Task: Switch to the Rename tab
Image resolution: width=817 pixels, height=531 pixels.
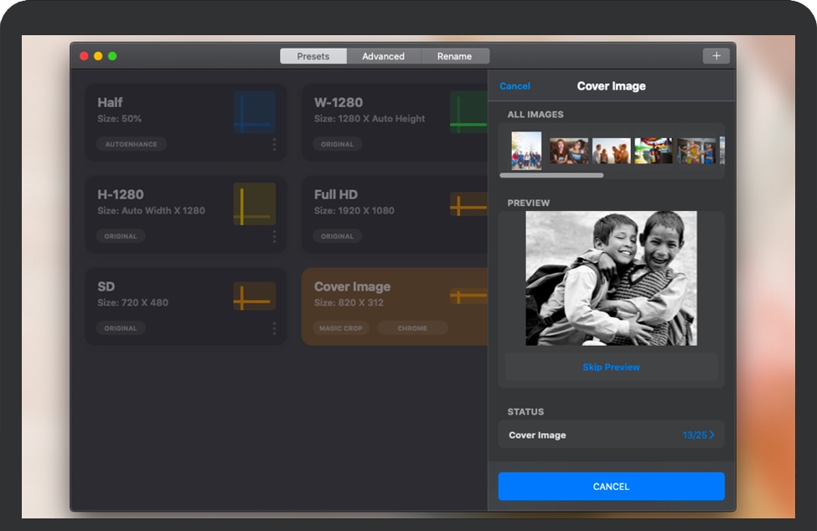Action: [x=454, y=56]
